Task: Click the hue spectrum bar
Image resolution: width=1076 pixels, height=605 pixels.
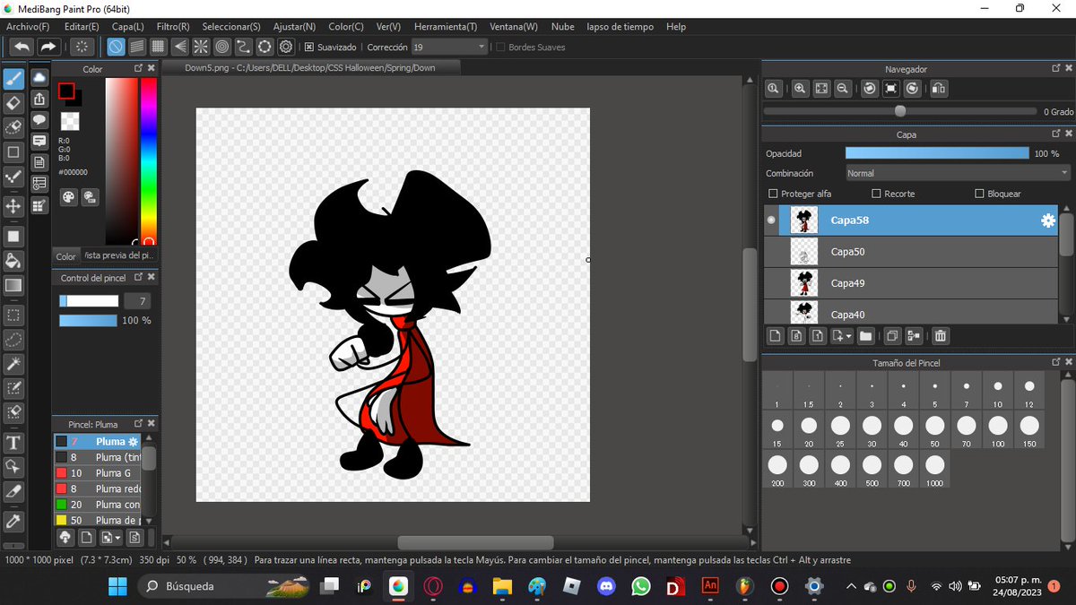Action: pyautogui.click(x=148, y=161)
